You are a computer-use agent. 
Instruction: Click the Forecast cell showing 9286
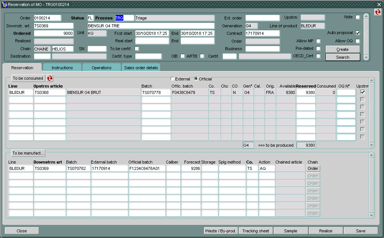tap(191, 168)
